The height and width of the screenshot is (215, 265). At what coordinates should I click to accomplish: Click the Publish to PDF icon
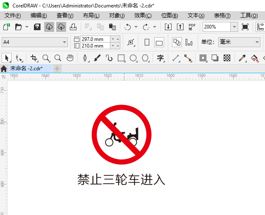pos(192,27)
